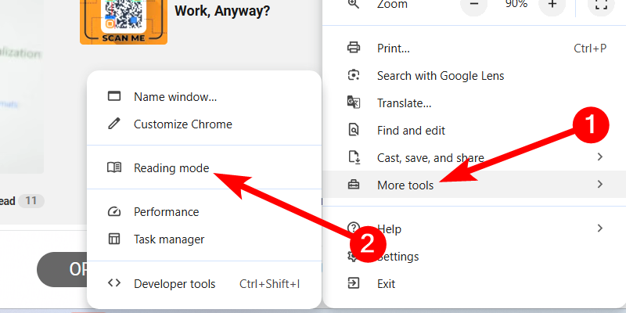Choose Exit from the Chrome menu
Image resolution: width=626 pixels, height=313 pixels.
pos(386,283)
